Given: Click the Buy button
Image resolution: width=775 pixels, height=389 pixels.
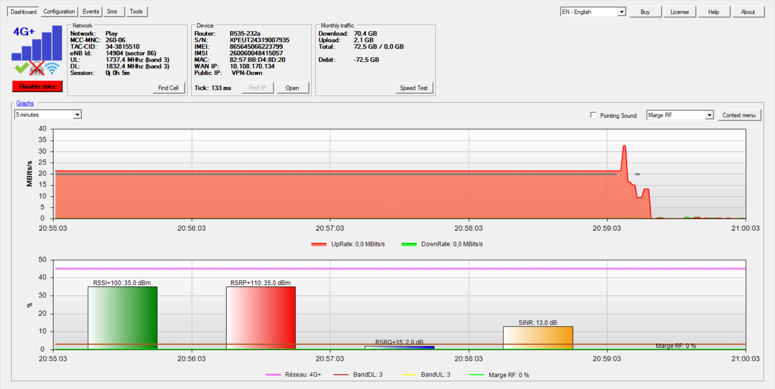Looking at the screenshot, I should [x=645, y=12].
